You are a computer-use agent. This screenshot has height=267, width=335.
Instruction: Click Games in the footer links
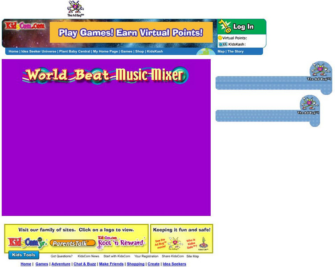42,264
